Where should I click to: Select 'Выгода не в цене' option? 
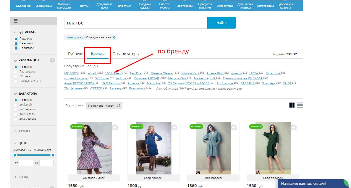coord(16,81)
